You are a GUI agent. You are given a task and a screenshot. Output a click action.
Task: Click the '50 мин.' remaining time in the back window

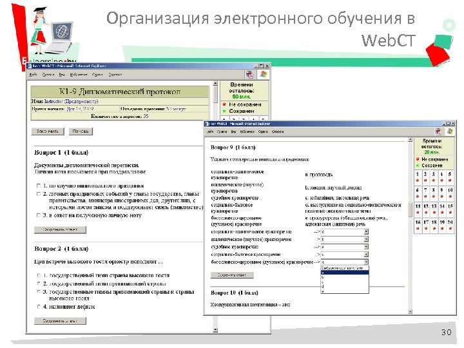tap(242, 97)
